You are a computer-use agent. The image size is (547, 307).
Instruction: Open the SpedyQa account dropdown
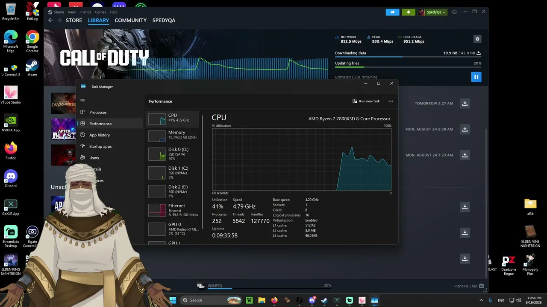pyautogui.click(x=432, y=12)
